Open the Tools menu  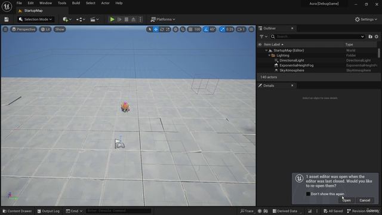click(62, 3)
